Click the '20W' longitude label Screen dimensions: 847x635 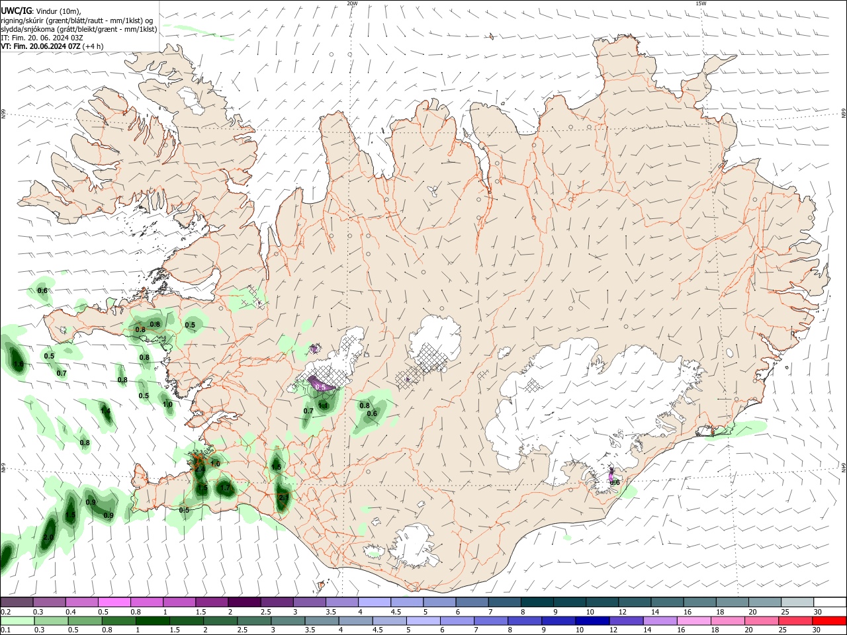pos(352,3)
